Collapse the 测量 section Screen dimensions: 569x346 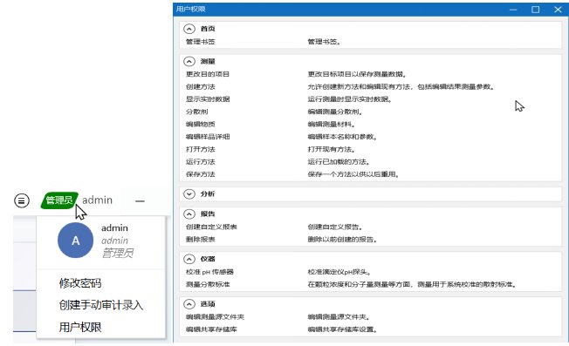coord(189,62)
